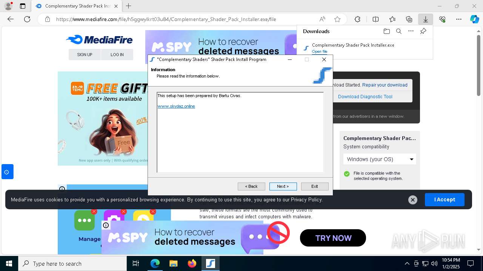Click Back in the installer

coord(251,186)
